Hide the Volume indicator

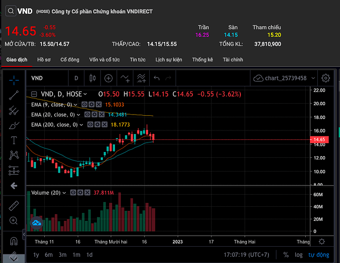[73, 193]
